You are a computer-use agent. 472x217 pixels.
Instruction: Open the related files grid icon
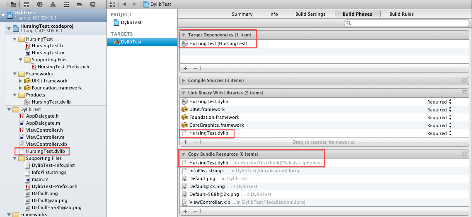113,4
